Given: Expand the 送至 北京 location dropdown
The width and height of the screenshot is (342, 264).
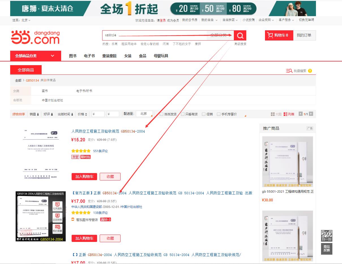Looking at the screenshot, I should 26,20.
